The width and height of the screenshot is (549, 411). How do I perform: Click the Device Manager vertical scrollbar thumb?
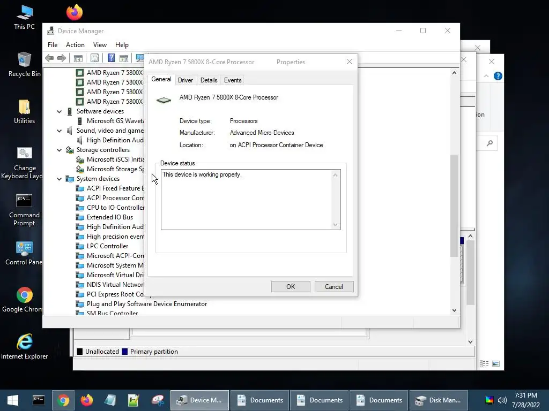(x=454, y=205)
